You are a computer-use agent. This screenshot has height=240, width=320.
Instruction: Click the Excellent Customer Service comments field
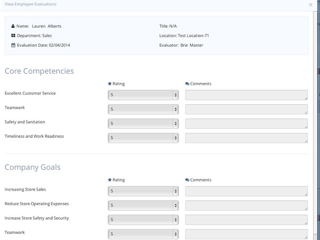pyautogui.click(x=246, y=95)
